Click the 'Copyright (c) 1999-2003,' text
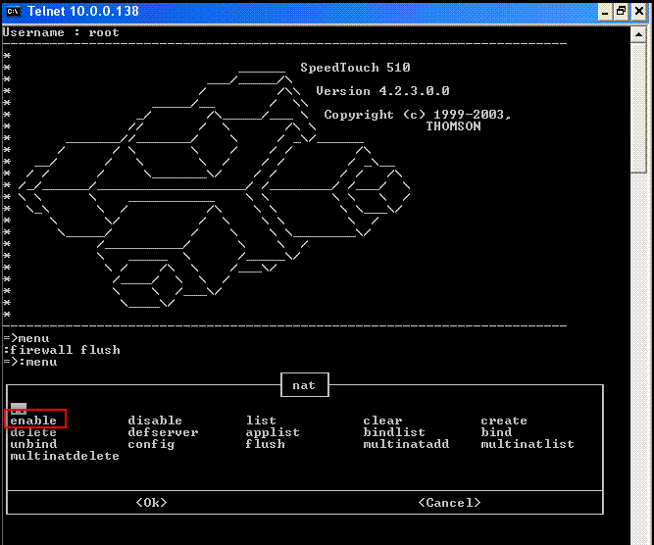This screenshot has width=654, height=545. pyautogui.click(x=417, y=115)
